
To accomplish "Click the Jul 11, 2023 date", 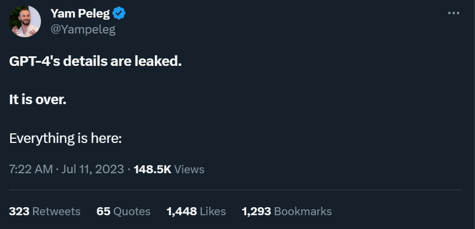I will pos(93,169).
